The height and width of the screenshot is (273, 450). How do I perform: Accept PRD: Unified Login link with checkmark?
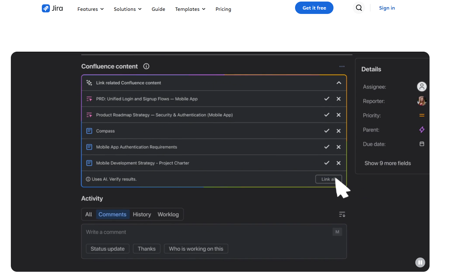point(327,99)
